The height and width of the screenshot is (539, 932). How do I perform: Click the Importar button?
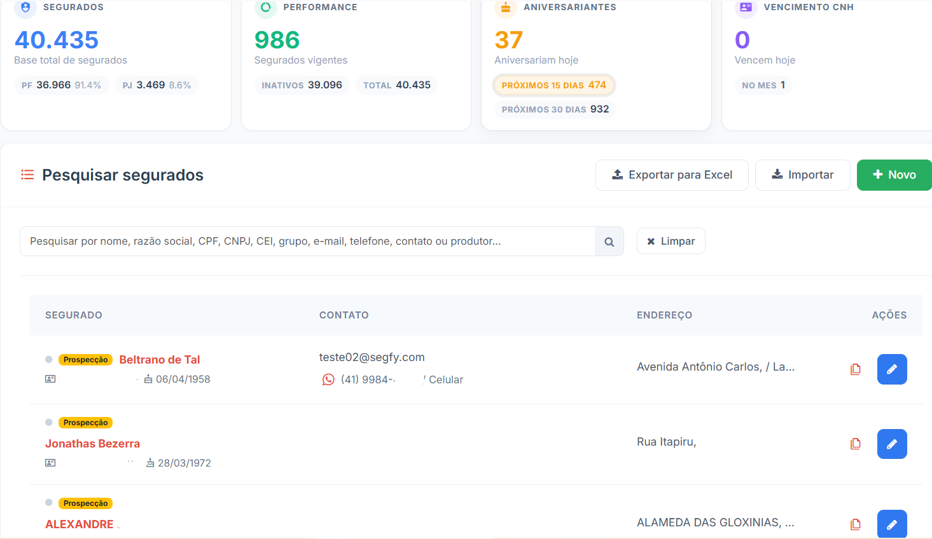click(x=802, y=175)
